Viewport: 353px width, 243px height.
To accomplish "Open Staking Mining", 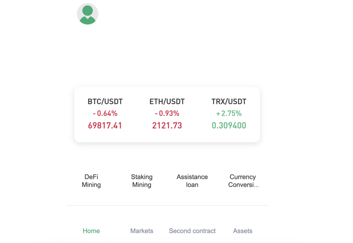I will [142, 181].
